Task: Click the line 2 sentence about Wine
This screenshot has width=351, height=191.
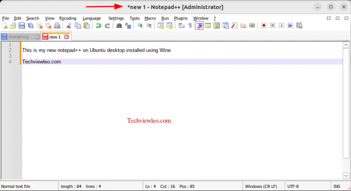Action: point(96,50)
